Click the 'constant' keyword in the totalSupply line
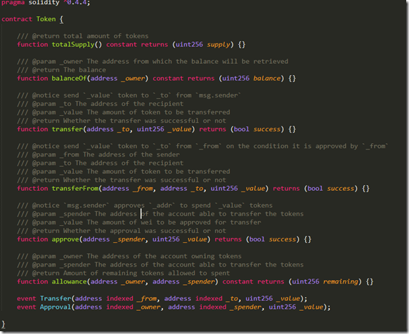 tap(122, 44)
